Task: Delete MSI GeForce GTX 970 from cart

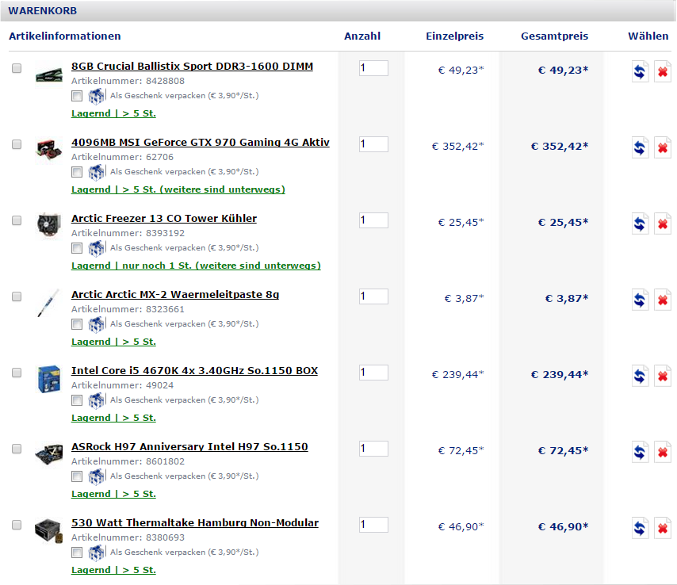Action: point(663,147)
